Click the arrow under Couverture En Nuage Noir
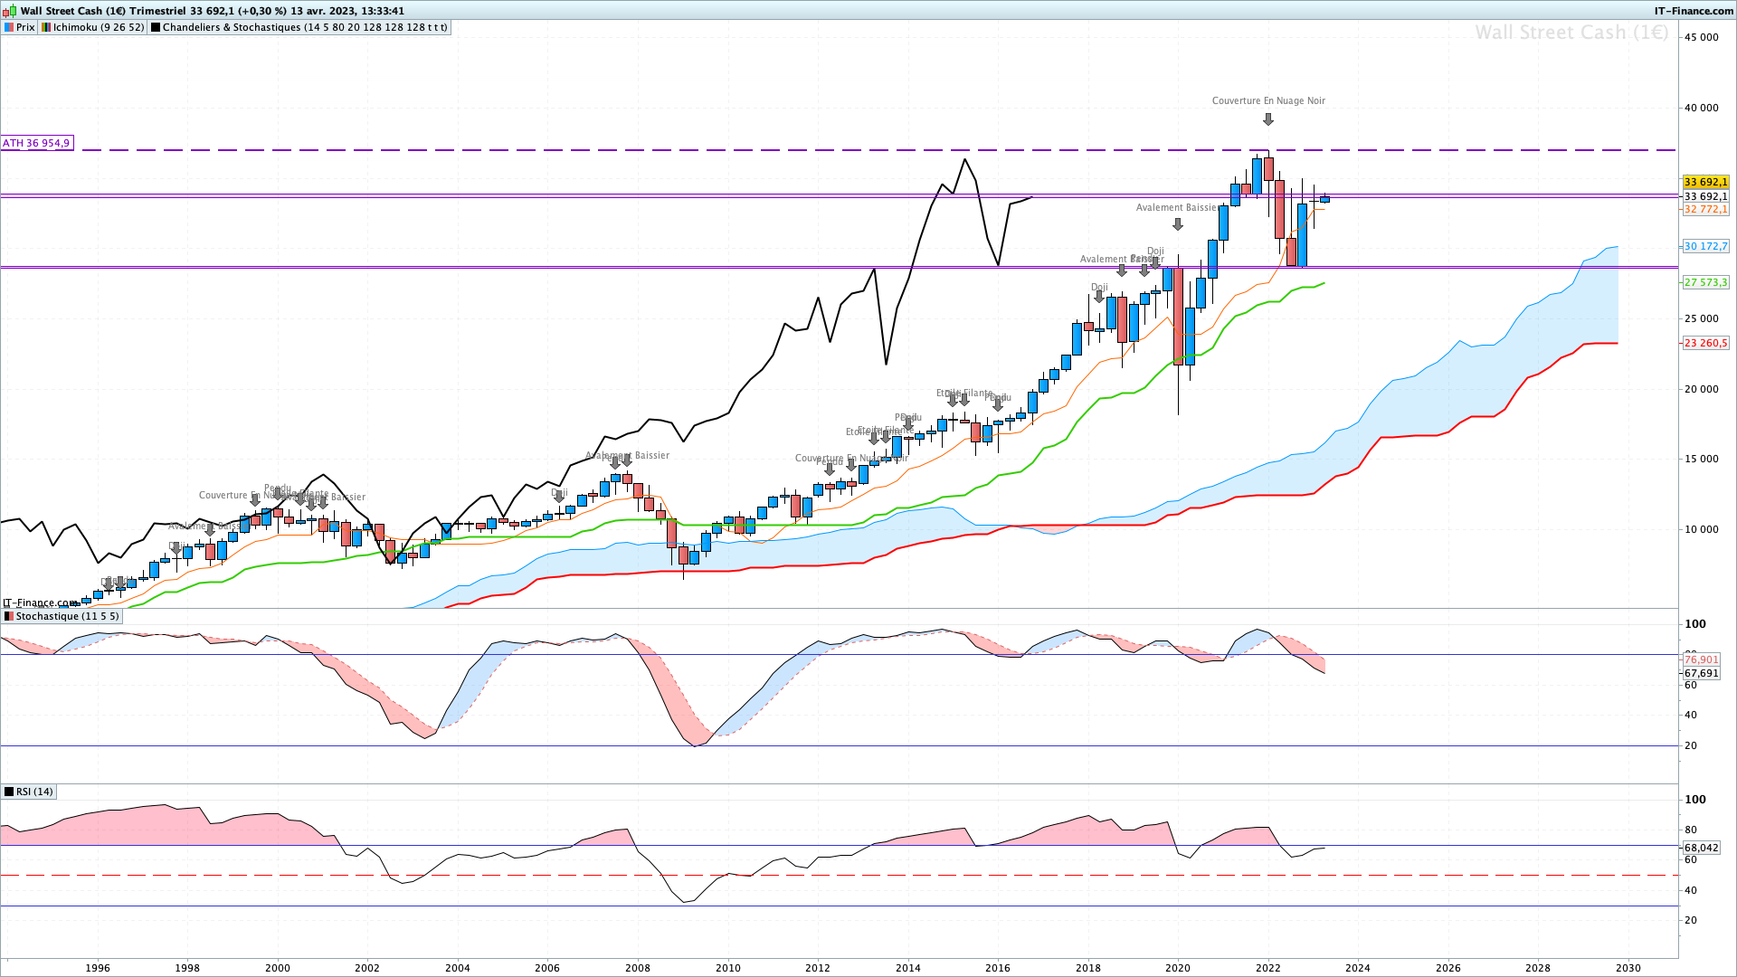The width and height of the screenshot is (1737, 977). point(1268,119)
